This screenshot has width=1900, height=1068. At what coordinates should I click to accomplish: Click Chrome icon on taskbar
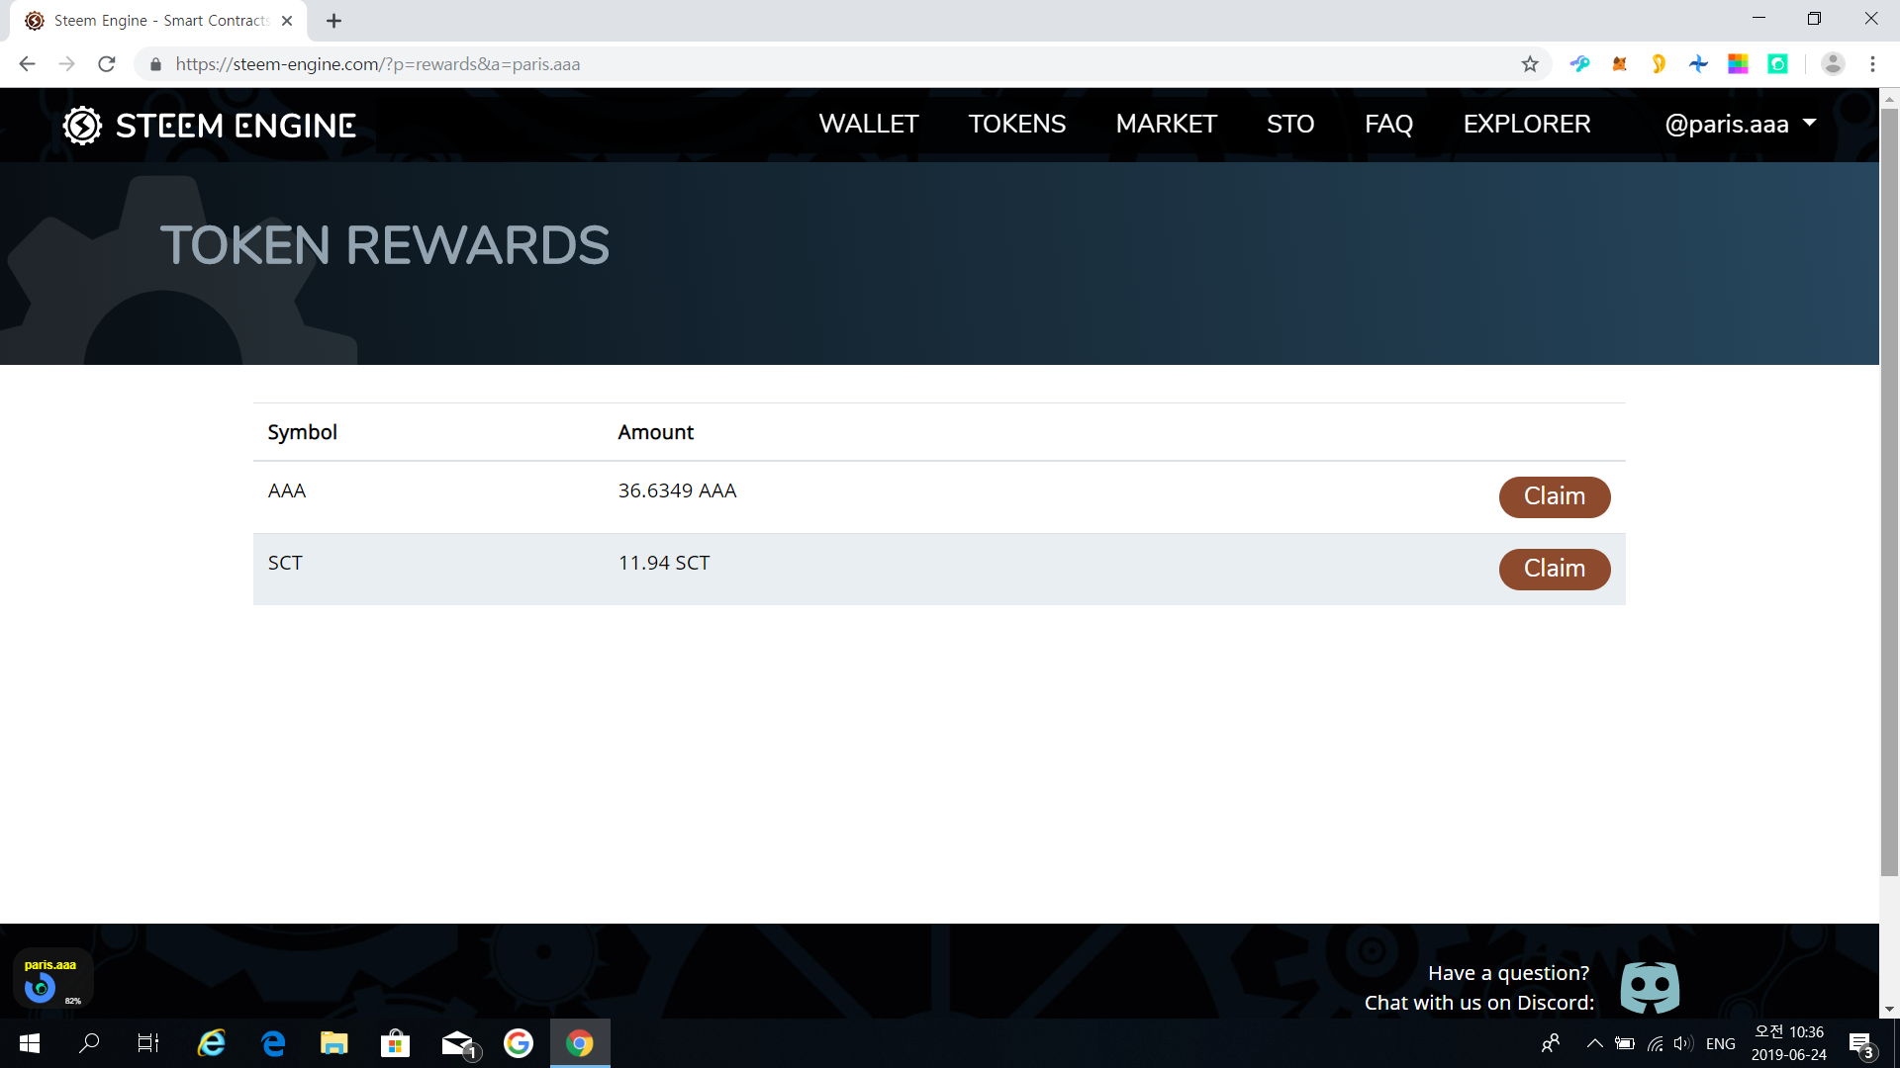click(580, 1043)
